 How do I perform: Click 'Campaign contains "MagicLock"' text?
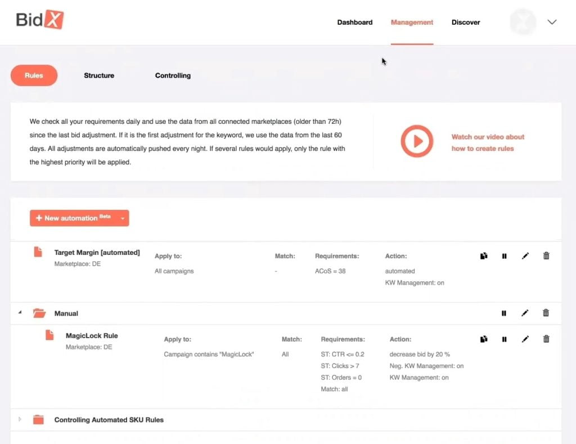pyautogui.click(x=209, y=355)
